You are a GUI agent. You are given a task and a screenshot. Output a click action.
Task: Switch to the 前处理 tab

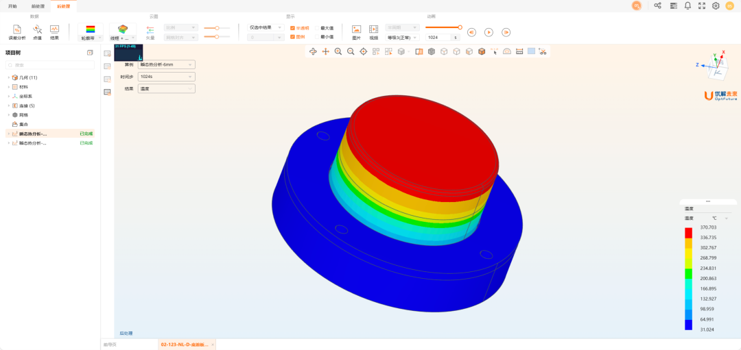pos(38,6)
